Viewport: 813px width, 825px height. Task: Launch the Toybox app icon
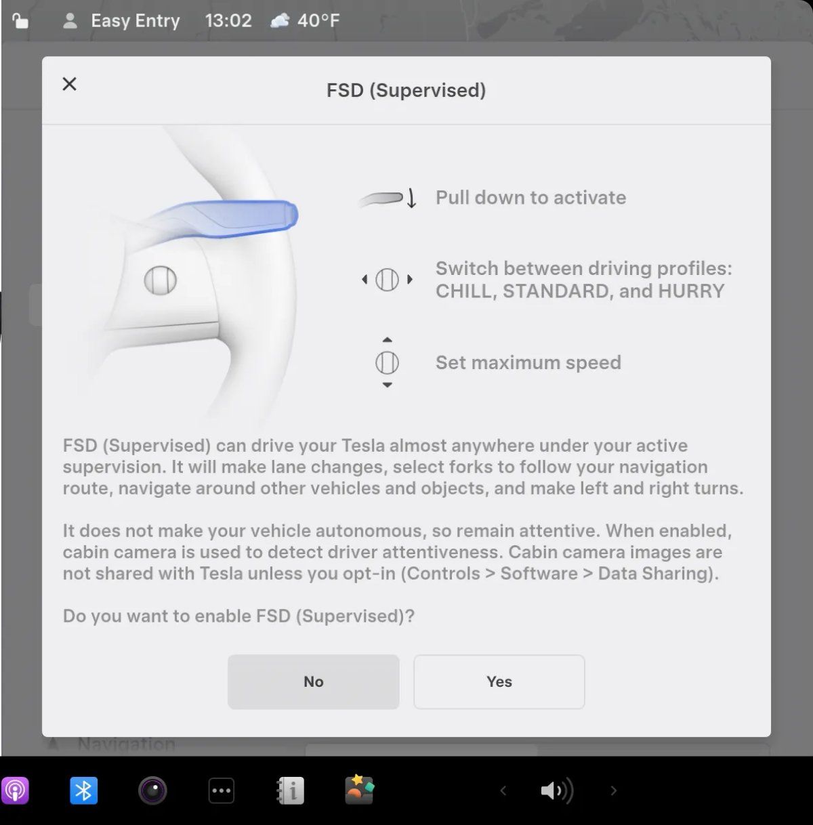point(360,790)
